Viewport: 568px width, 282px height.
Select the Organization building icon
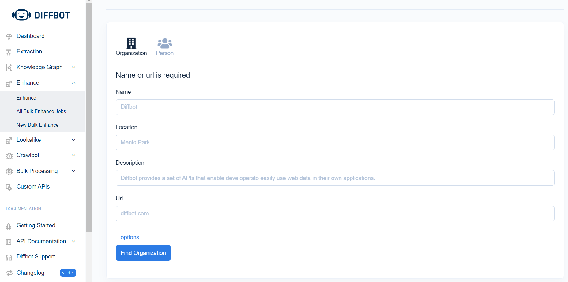131,43
